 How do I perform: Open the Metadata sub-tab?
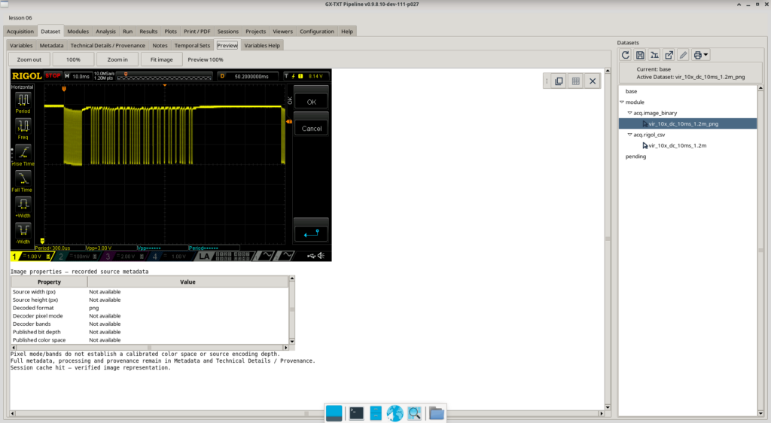[x=52, y=45]
